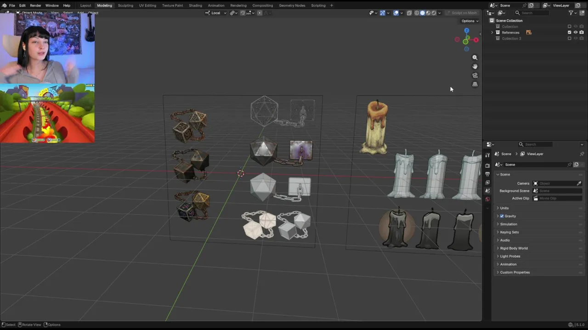Click the eyedropper in Camera field

[x=579, y=183]
